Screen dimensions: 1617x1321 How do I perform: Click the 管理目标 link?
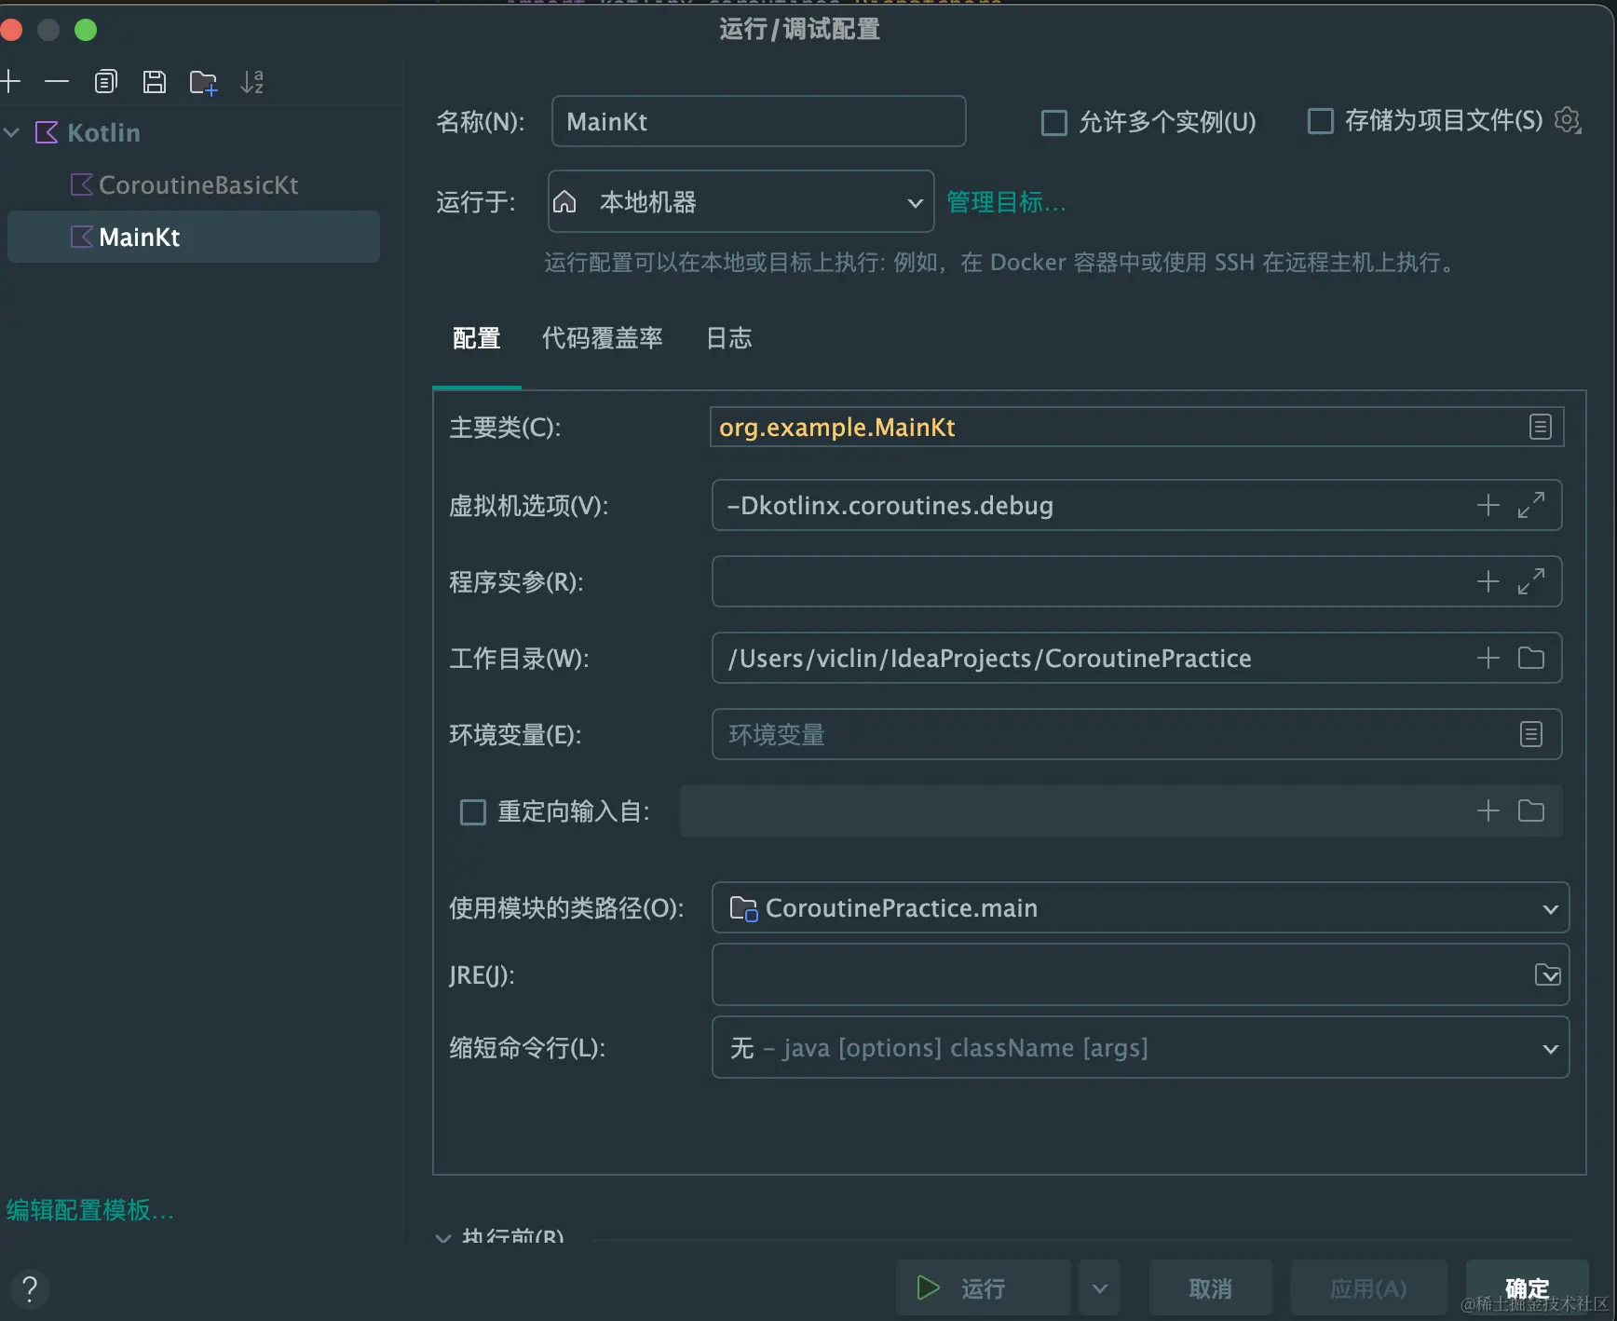click(x=1007, y=202)
